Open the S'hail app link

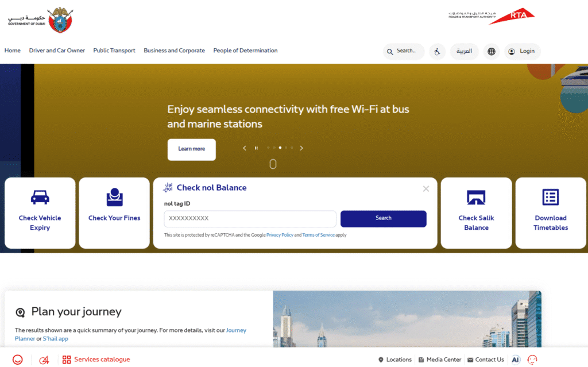tap(56, 338)
